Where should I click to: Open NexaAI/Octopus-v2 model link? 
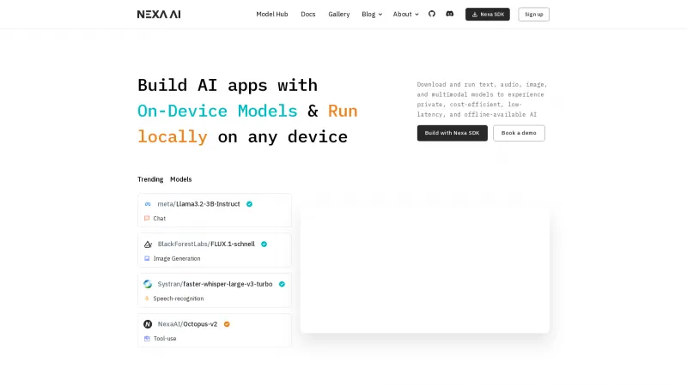pos(187,324)
